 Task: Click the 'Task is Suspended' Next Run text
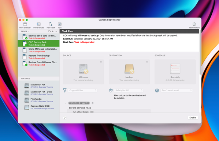(84, 42)
